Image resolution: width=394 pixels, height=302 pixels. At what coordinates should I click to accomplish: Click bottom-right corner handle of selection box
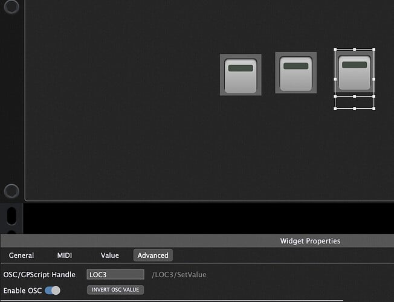(x=373, y=109)
